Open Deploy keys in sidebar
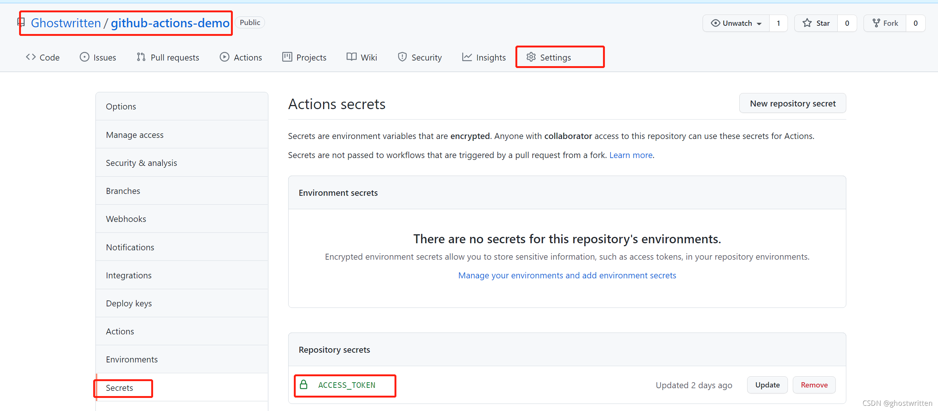938x411 pixels. pos(129,303)
